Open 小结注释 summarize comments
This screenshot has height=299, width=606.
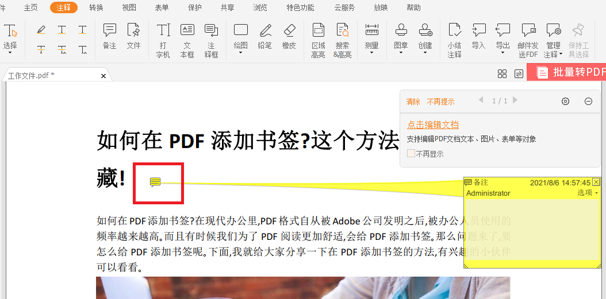(454, 41)
